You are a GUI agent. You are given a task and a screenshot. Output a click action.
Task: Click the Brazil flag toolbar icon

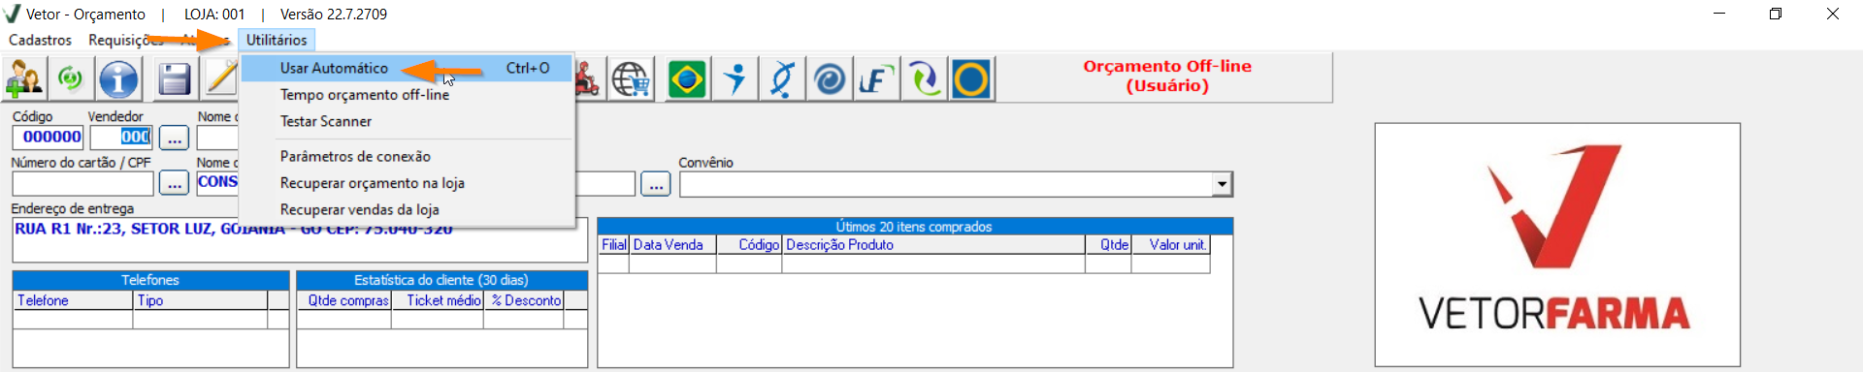pyautogui.click(x=687, y=78)
